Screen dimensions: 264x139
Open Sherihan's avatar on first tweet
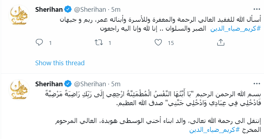[x=19, y=15]
